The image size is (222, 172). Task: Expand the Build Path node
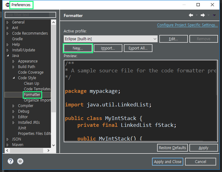click(13, 67)
